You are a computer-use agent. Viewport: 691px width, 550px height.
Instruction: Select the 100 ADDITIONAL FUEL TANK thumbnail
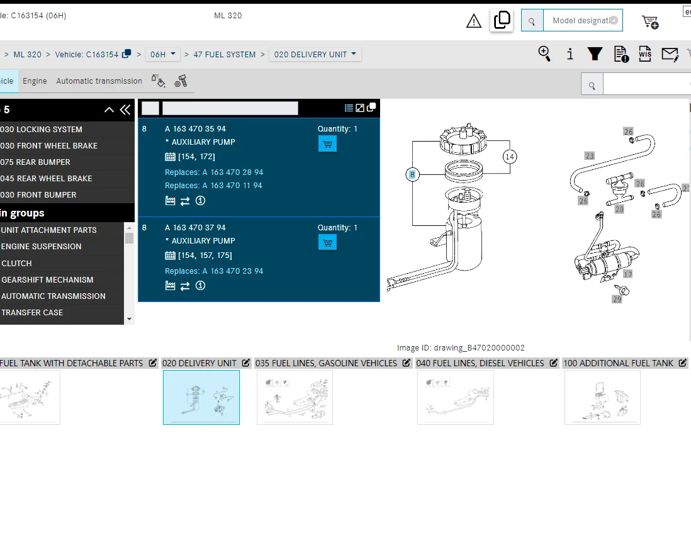tap(602, 397)
